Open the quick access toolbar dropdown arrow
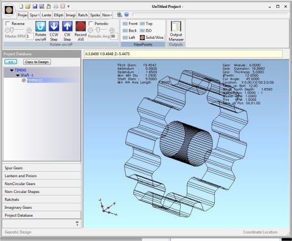 [69, 6]
